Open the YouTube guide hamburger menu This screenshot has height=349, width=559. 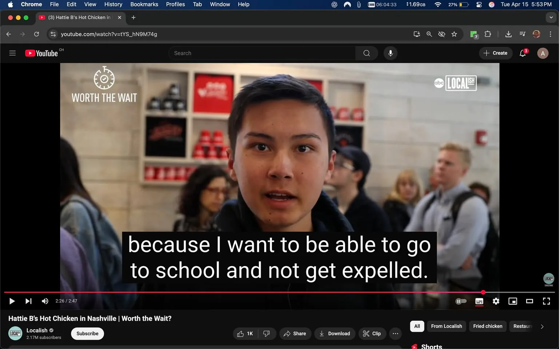(12, 53)
